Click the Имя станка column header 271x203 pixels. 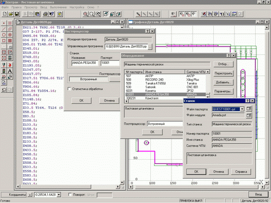click(x=165, y=72)
